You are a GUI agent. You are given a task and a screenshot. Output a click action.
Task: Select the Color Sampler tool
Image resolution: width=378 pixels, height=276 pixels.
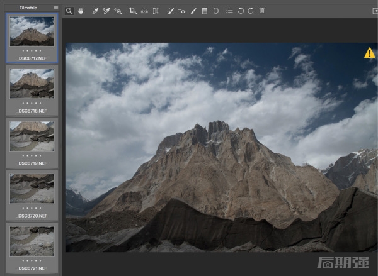click(x=106, y=11)
